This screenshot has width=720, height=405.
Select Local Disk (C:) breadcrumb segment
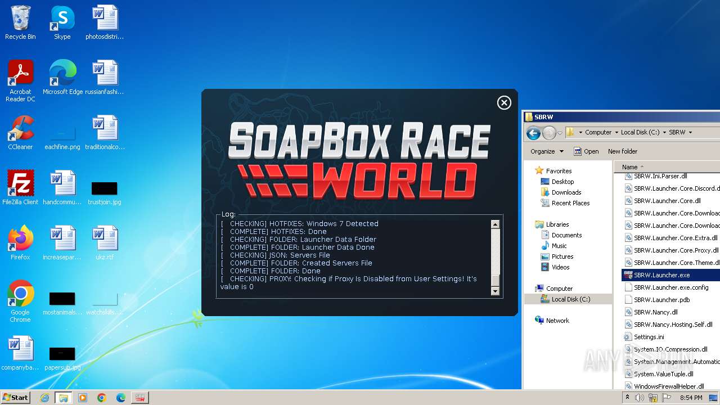(640, 132)
